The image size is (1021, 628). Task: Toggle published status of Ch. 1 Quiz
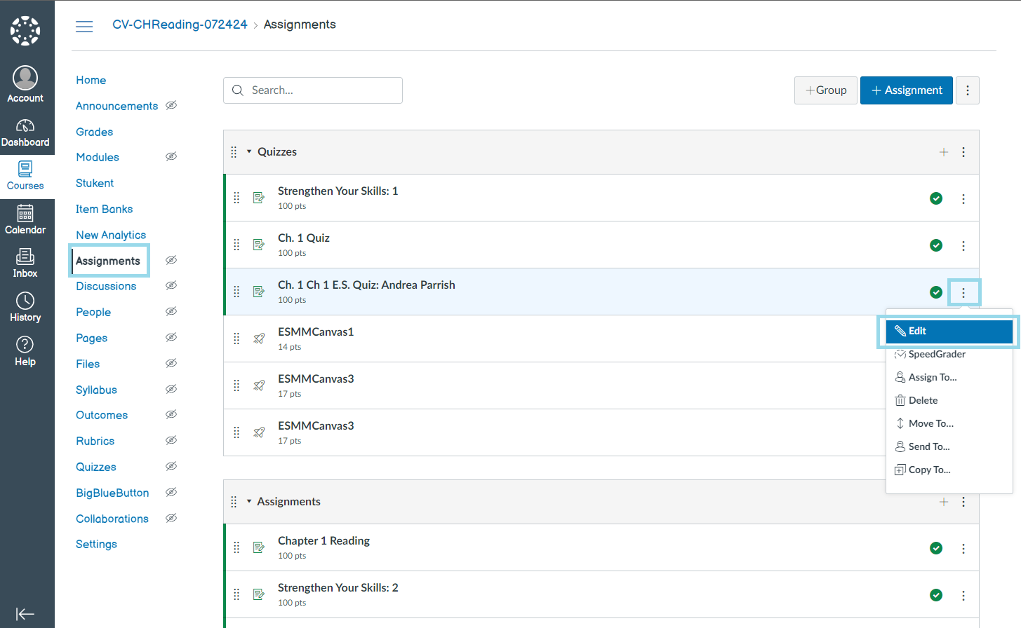pyautogui.click(x=936, y=245)
